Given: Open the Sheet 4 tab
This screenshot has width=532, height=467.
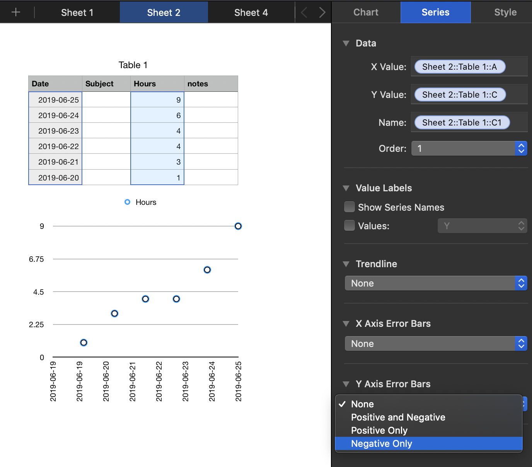Looking at the screenshot, I should (251, 12).
